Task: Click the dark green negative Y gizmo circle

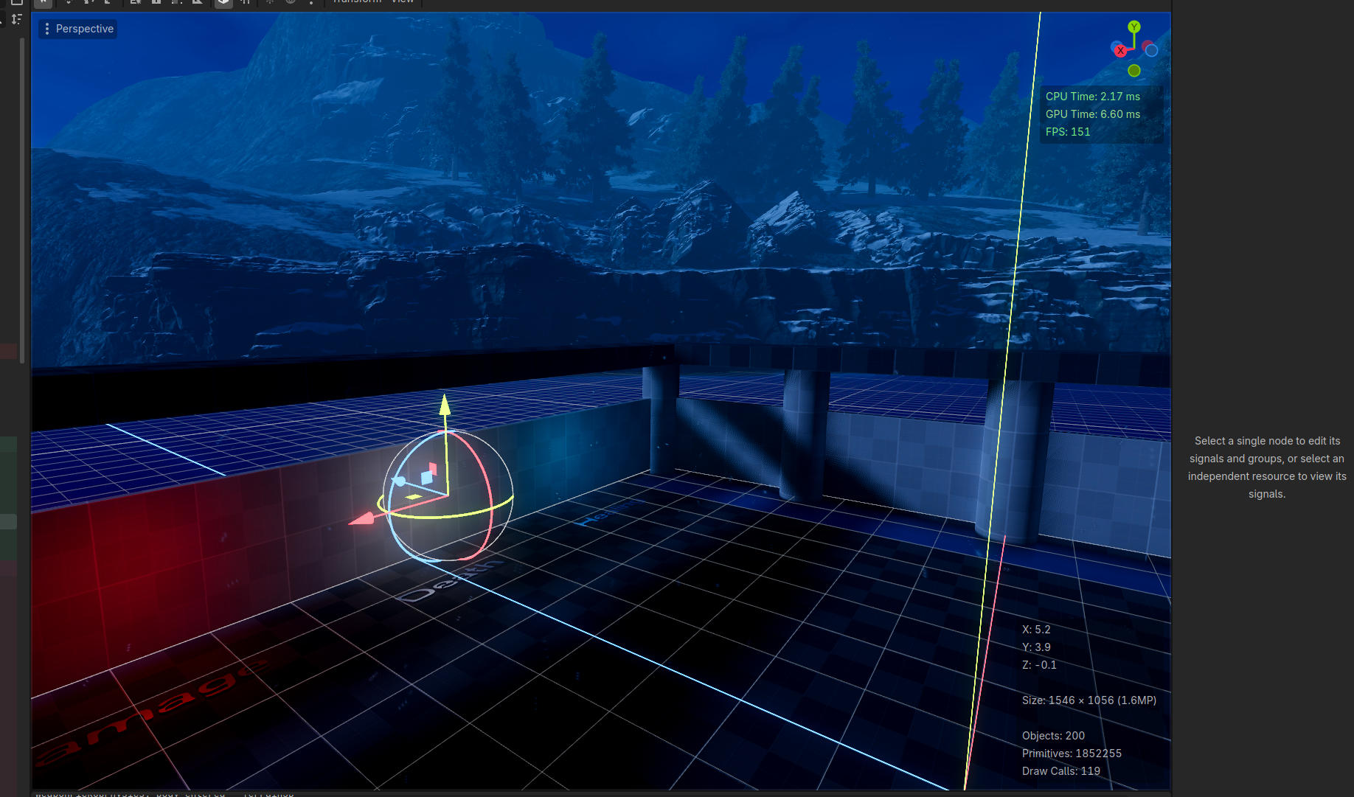Action: pyautogui.click(x=1134, y=71)
